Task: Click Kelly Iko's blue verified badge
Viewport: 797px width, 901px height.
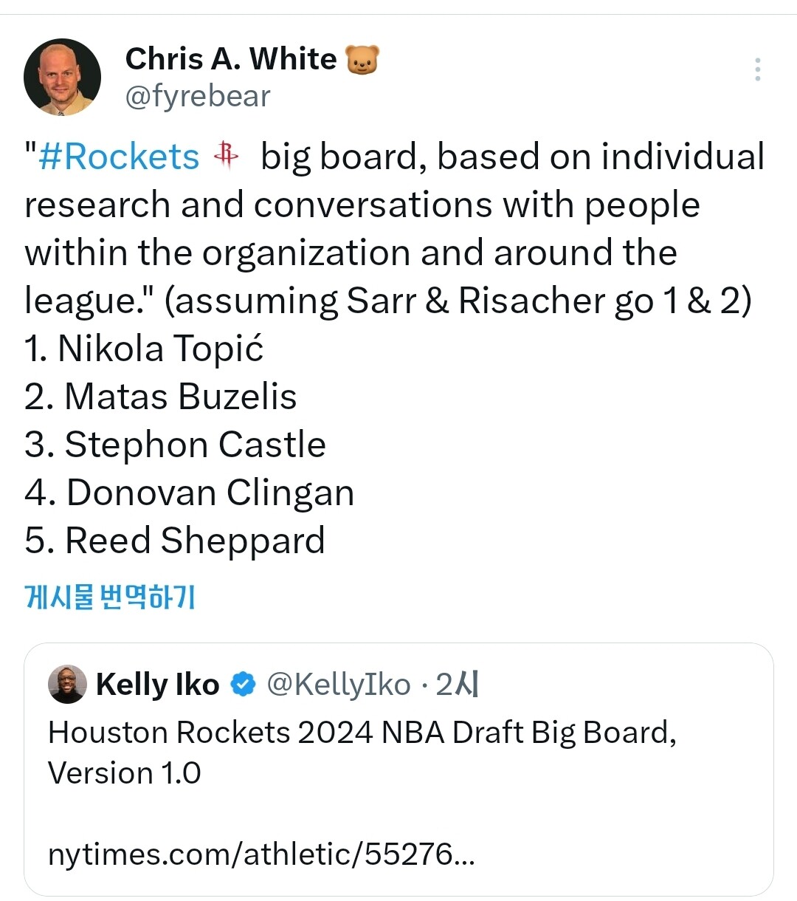Action: point(243,685)
